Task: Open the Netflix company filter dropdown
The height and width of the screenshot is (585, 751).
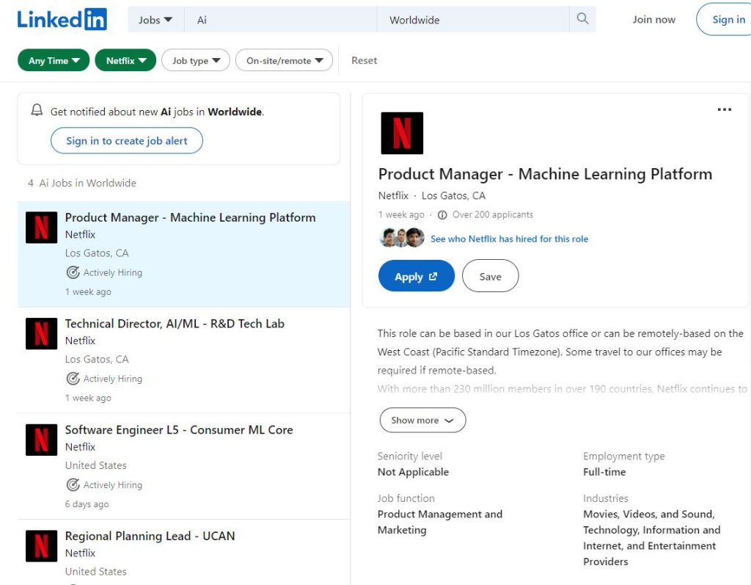Action: (125, 60)
